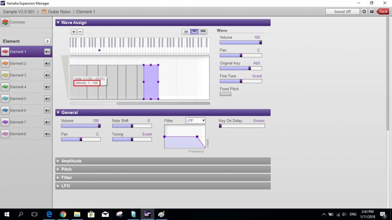The width and height of the screenshot is (392, 220).
Task: Switch to small keyboard view
Action: 186,32
